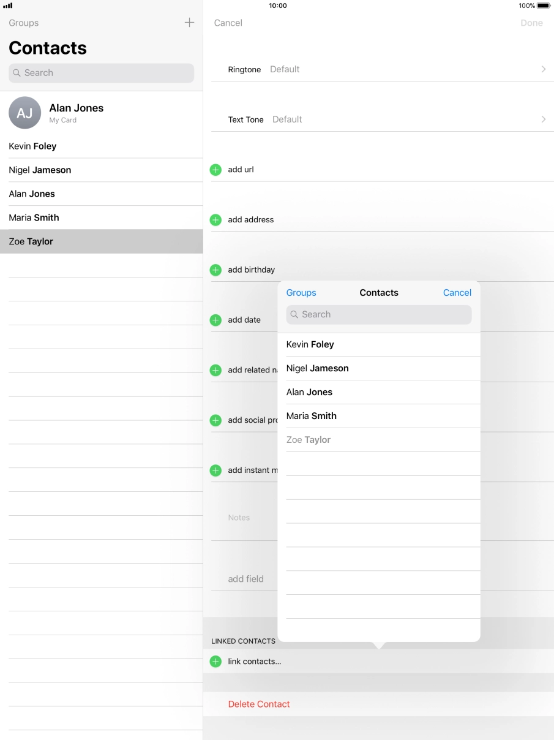554x740 pixels.
Task: Open Groups in the popover
Action: (301, 293)
